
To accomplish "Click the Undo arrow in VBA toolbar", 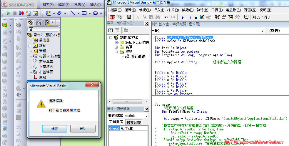I will point(166,17).
